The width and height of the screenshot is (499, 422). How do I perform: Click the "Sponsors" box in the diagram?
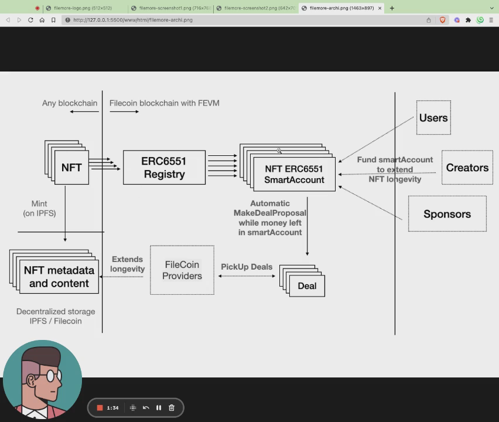(x=447, y=214)
